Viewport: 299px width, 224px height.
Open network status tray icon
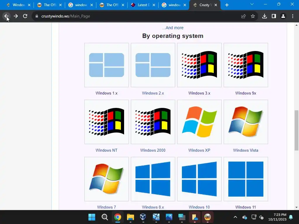[x=254, y=217]
